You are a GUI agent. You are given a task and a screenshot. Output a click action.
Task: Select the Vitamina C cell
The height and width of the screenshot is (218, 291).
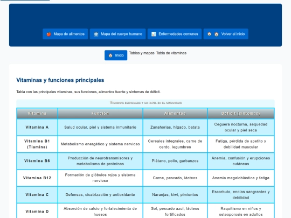coord(37,195)
